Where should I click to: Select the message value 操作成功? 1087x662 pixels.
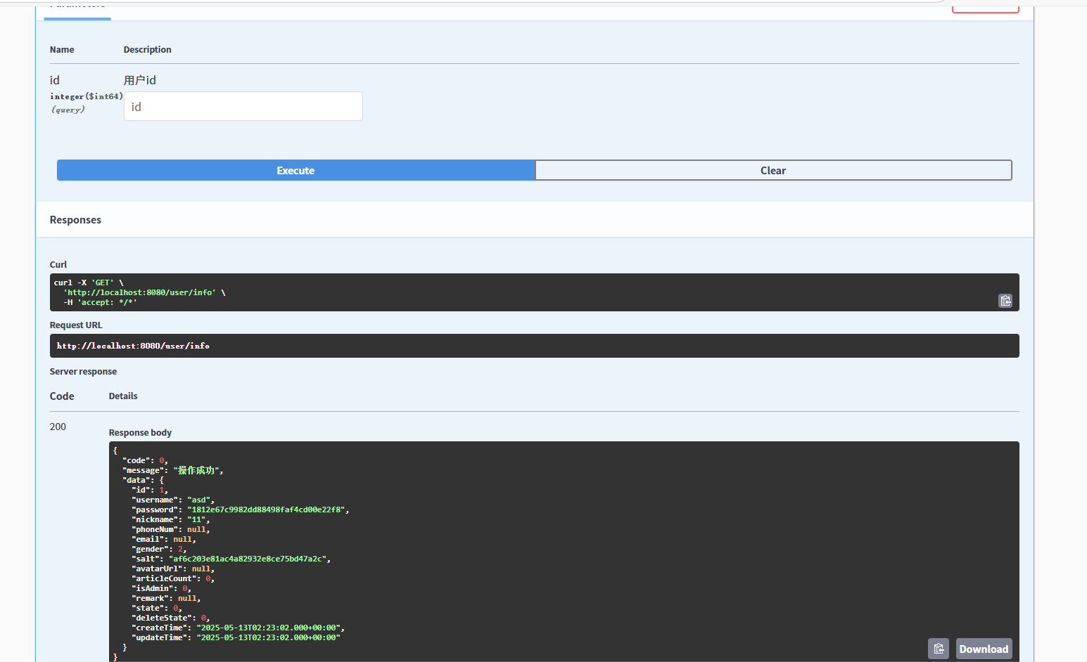[x=196, y=470]
